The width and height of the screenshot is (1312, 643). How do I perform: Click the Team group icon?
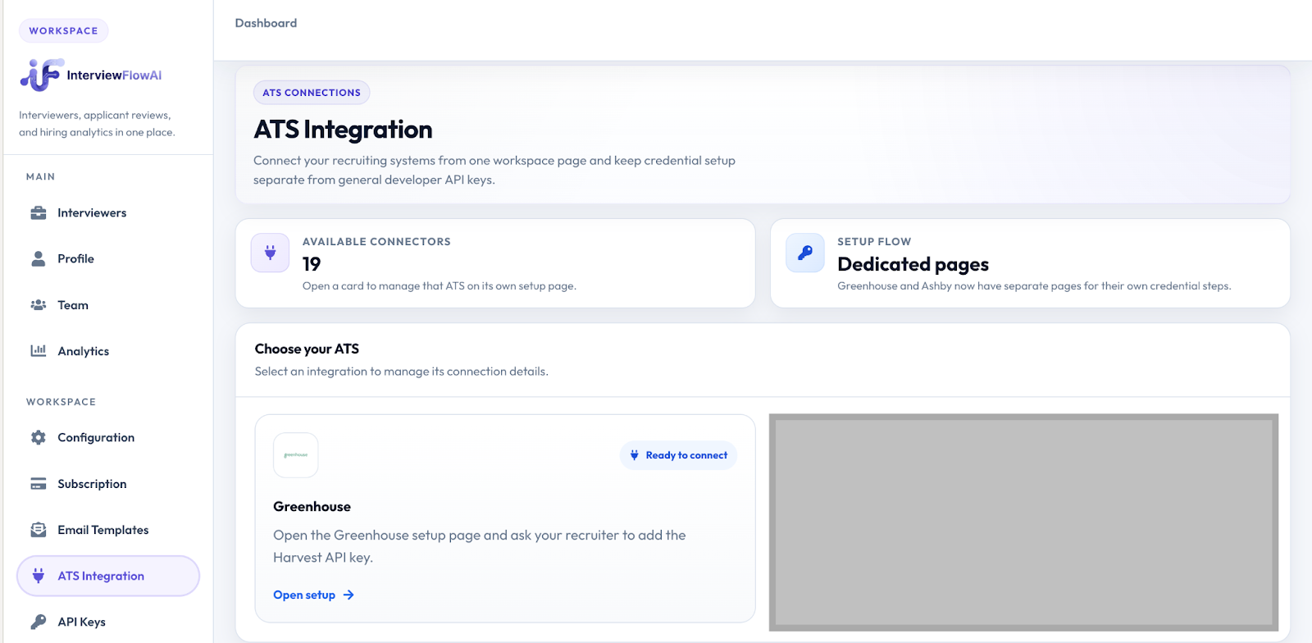[39, 305]
